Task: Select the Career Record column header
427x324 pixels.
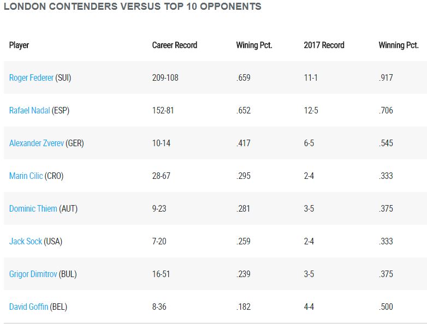Action: click(174, 45)
